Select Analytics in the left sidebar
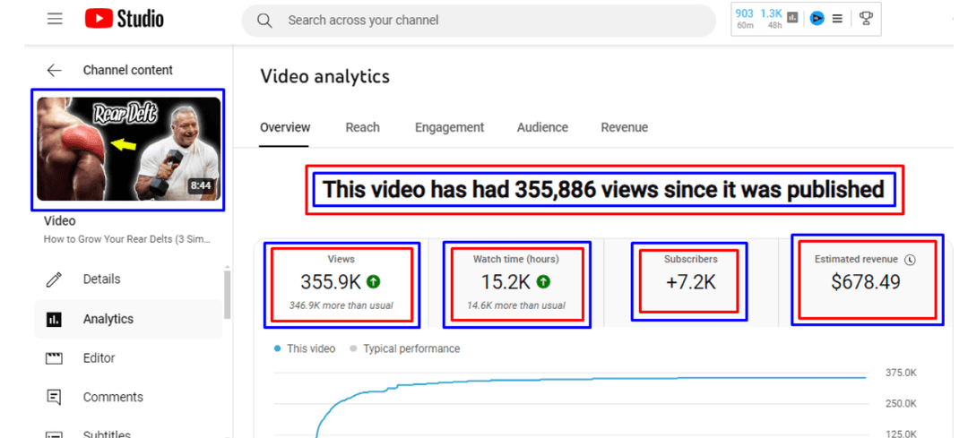Viewport: 968px width, 438px height. (x=108, y=319)
